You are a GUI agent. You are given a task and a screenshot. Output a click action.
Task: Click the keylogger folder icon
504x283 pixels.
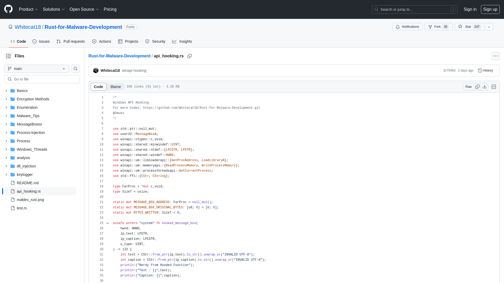click(x=13, y=175)
